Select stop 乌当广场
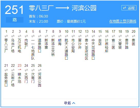140x108 pixels. pyautogui.click(x=13, y=46)
